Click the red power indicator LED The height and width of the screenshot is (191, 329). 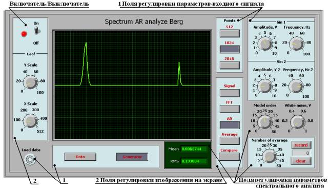click(24, 34)
